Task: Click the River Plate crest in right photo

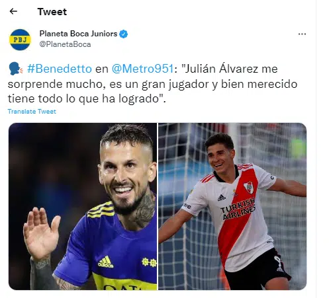Action: coord(249,188)
